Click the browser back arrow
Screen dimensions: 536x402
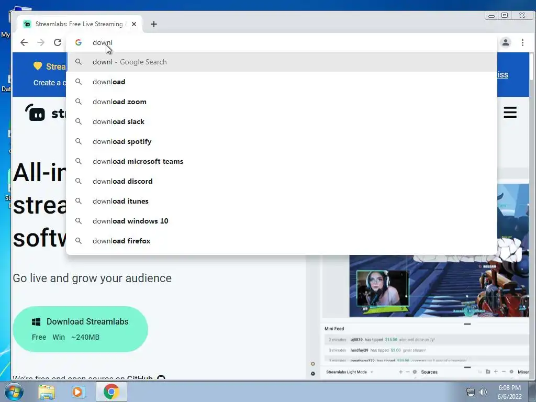click(24, 42)
